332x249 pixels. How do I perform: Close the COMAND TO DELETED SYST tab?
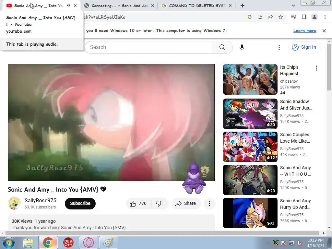coord(230,6)
